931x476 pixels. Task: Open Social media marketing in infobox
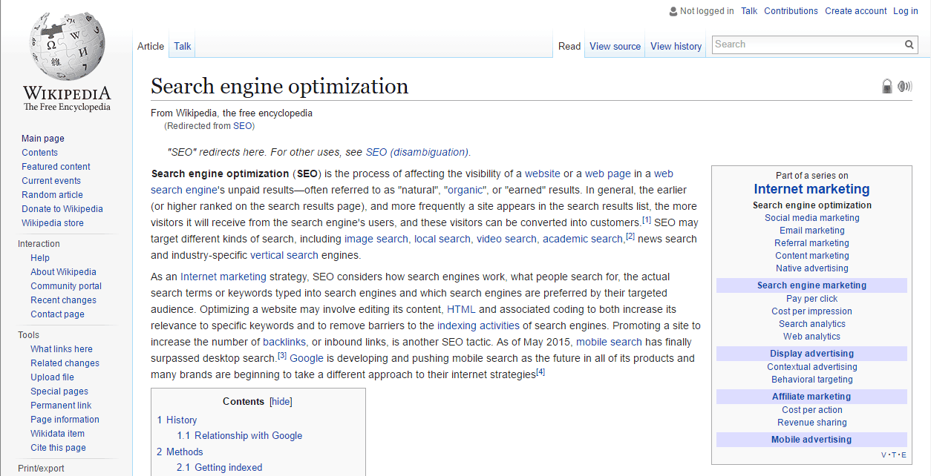tap(812, 218)
